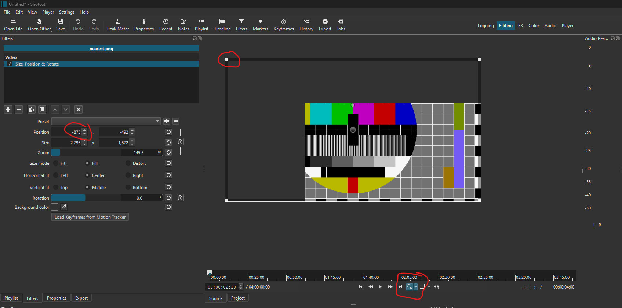Image resolution: width=622 pixels, height=308 pixels.
Task: Open the Preset dropdown
Action: pos(106,121)
